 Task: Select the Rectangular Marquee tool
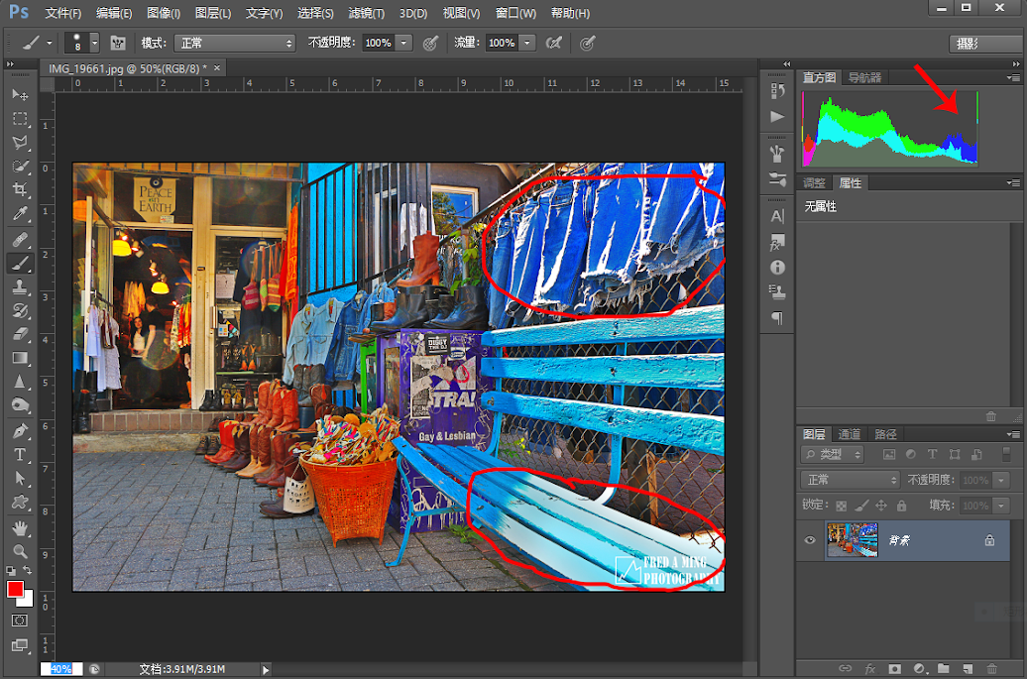[20, 119]
